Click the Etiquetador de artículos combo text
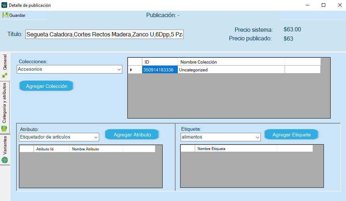 (45, 137)
